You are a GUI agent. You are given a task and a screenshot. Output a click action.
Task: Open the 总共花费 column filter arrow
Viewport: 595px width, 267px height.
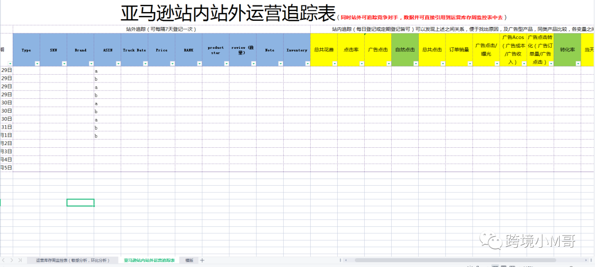click(334, 64)
